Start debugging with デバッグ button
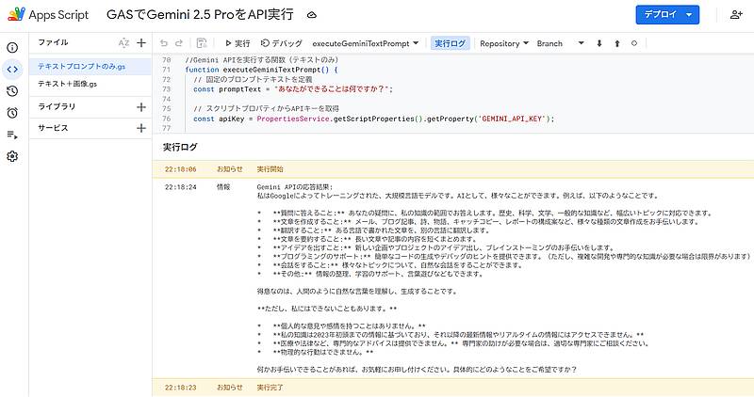Viewport: 754px width, 397px height. 282,43
